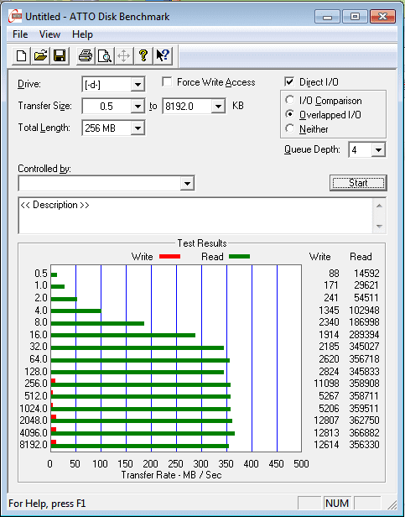This screenshot has width=405, height=517.
Task: Open a benchmark file via folder icon
Action: (x=40, y=55)
